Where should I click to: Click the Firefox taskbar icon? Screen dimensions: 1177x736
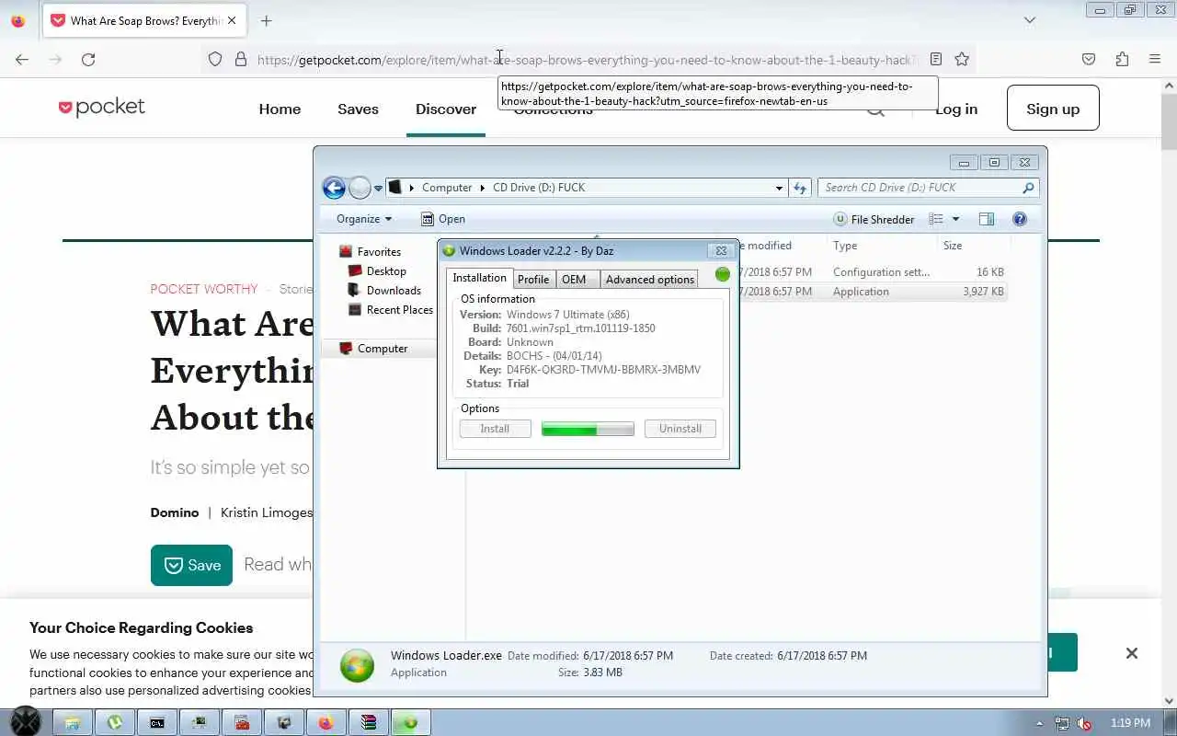coord(326,723)
